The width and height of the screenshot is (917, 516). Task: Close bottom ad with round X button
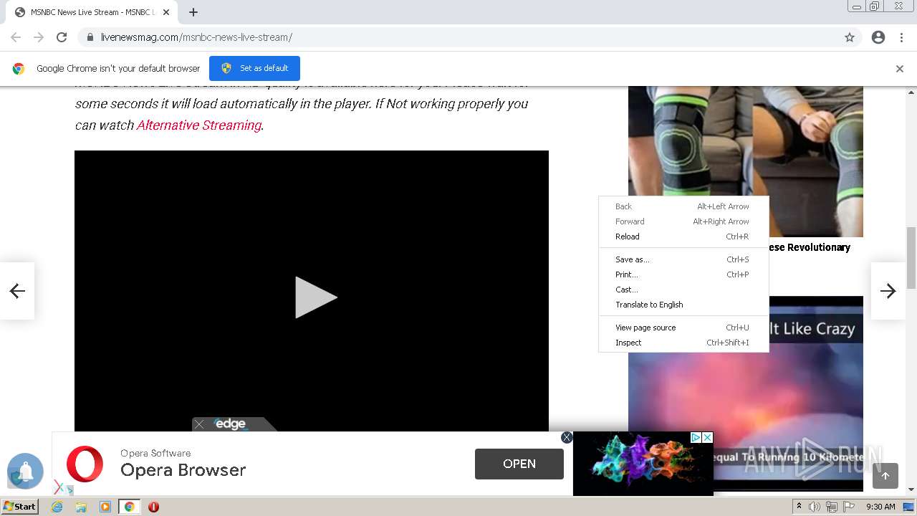pyautogui.click(x=567, y=437)
